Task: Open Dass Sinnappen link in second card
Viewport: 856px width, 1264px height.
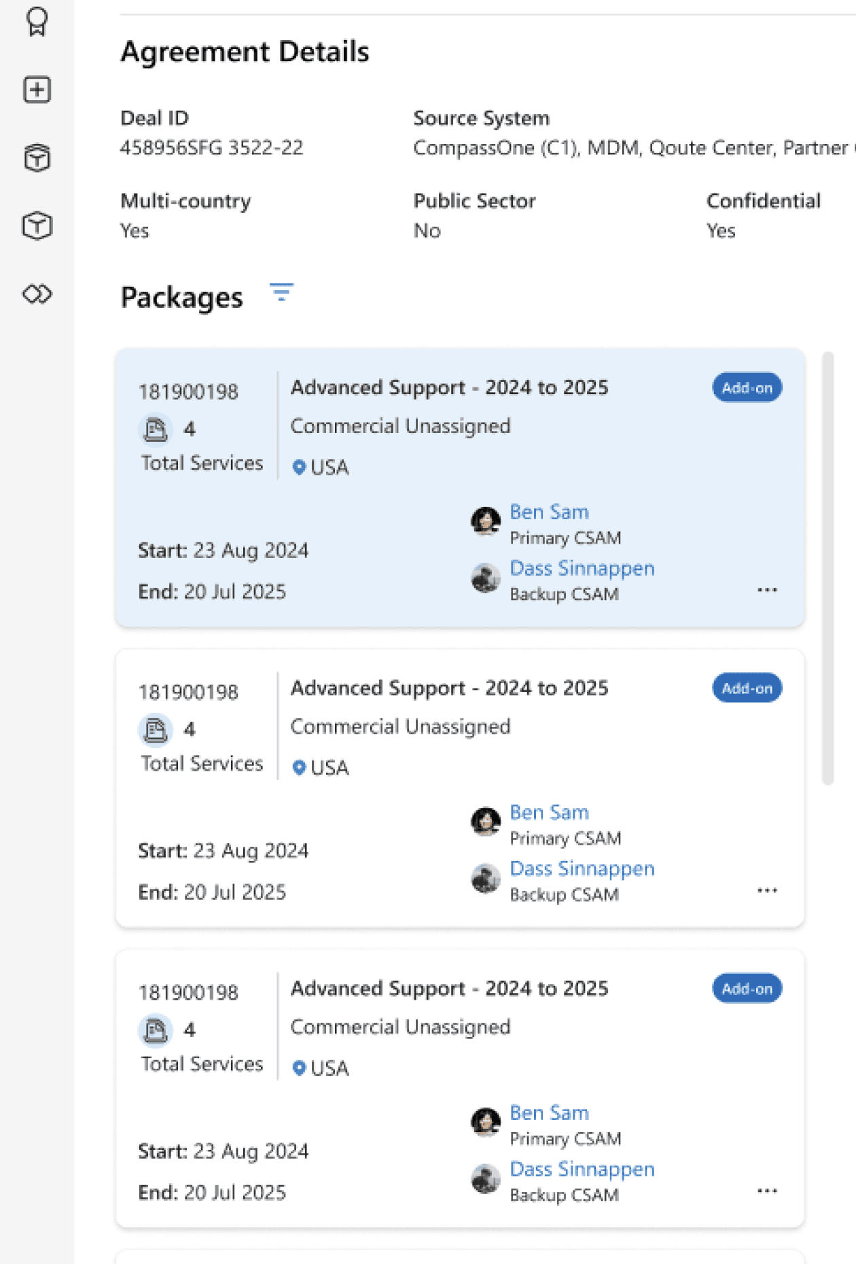Action: click(x=582, y=868)
